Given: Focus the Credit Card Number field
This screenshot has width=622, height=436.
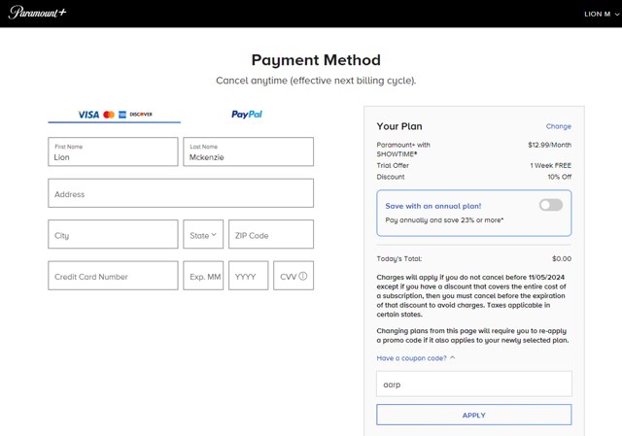Looking at the screenshot, I should pyautogui.click(x=113, y=277).
